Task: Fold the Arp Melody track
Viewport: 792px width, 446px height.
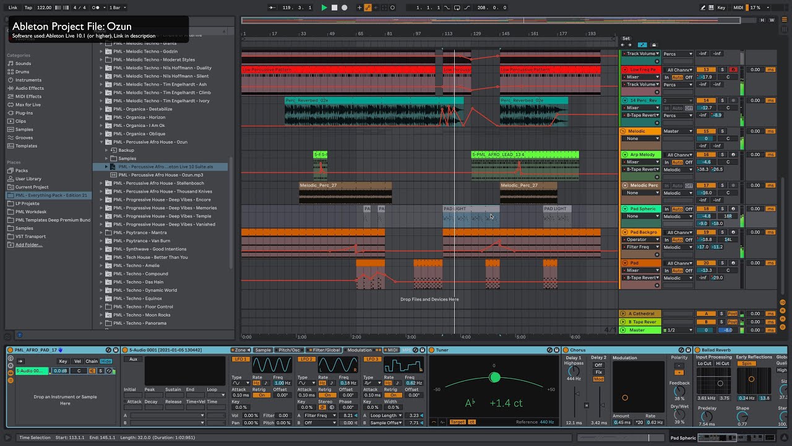Action: tap(624, 155)
